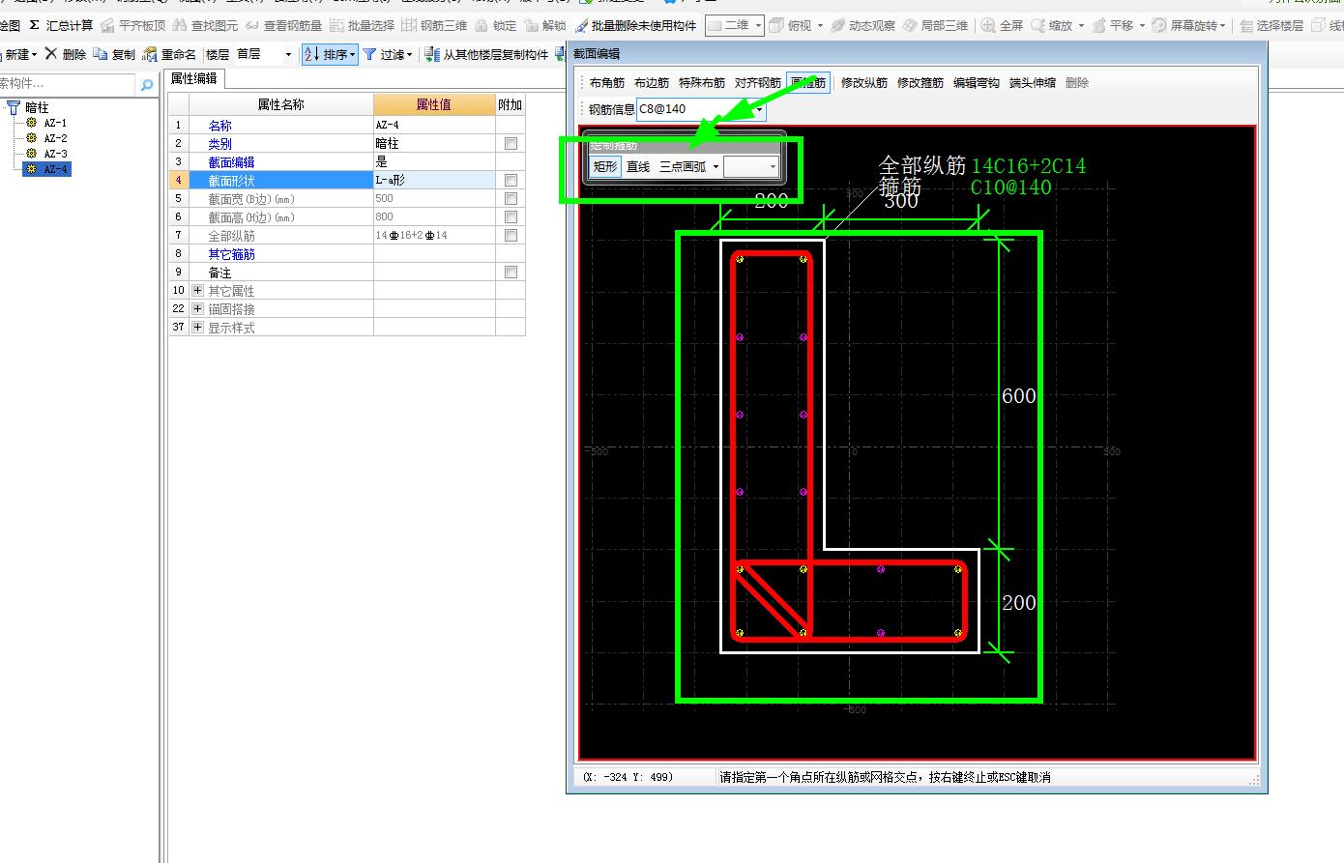Open the 钢筋信息 C8@140 dropdown
The height and width of the screenshot is (863, 1344).
click(x=759, y=109)
